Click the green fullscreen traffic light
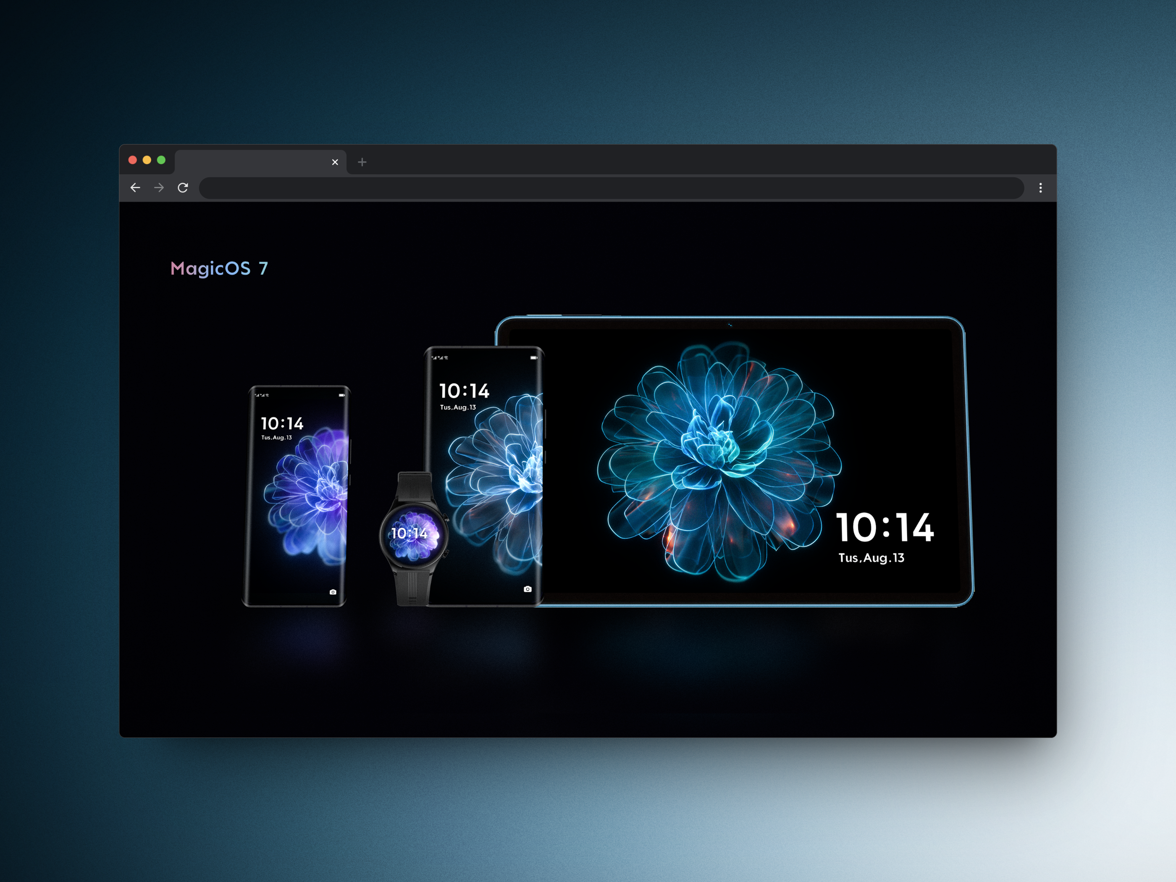This screenshot has height=882, width=1176. point(160,160)
